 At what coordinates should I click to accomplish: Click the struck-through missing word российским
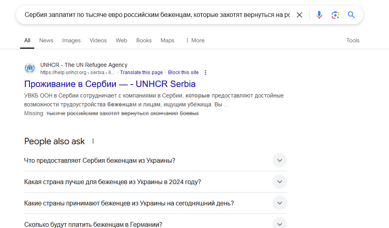[82, 114]
